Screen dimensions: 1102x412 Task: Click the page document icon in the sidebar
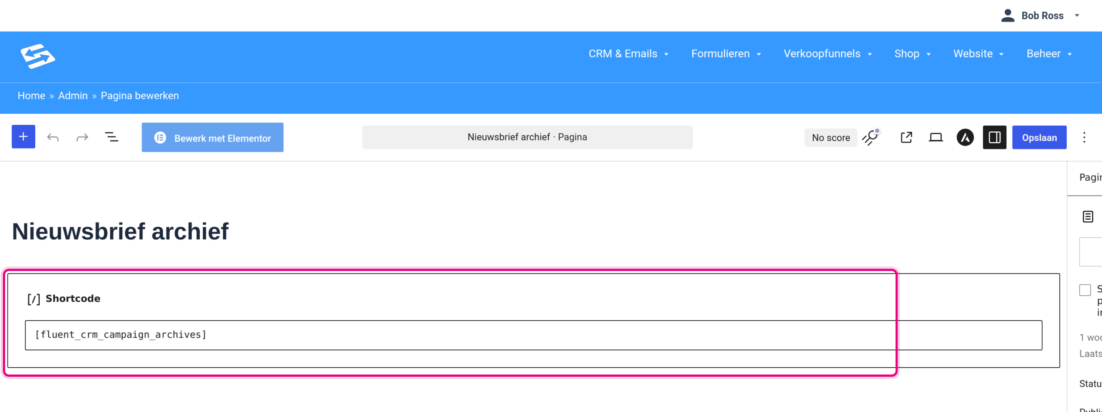[1088, 217]
